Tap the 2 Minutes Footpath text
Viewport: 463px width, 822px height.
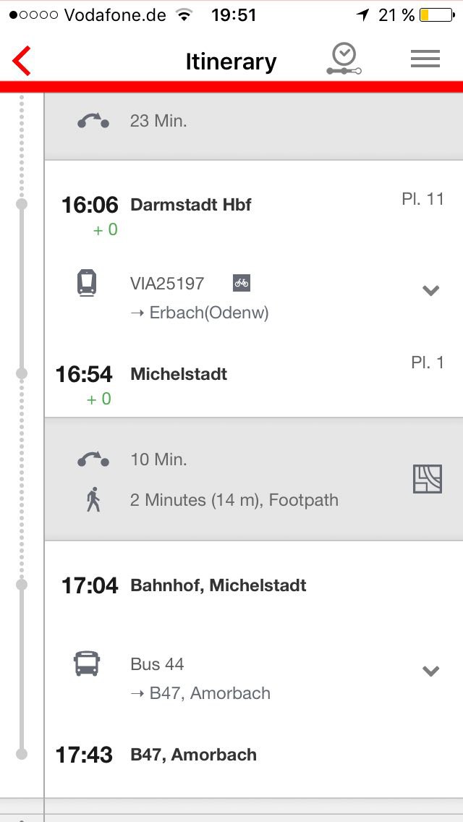point(234,500)
